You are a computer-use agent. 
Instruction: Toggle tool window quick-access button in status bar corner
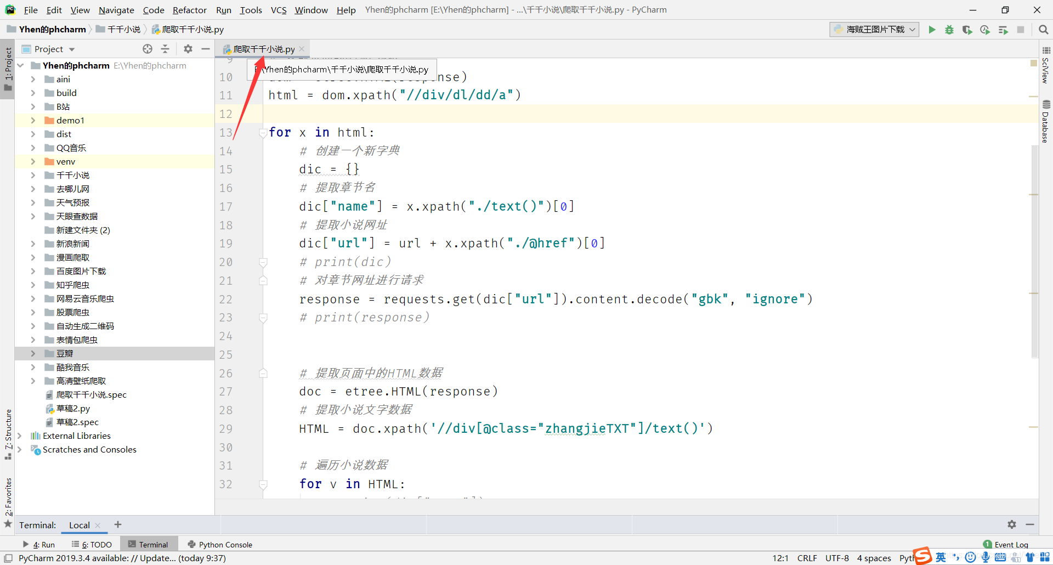pyautogui.click(x=8, y=558)
